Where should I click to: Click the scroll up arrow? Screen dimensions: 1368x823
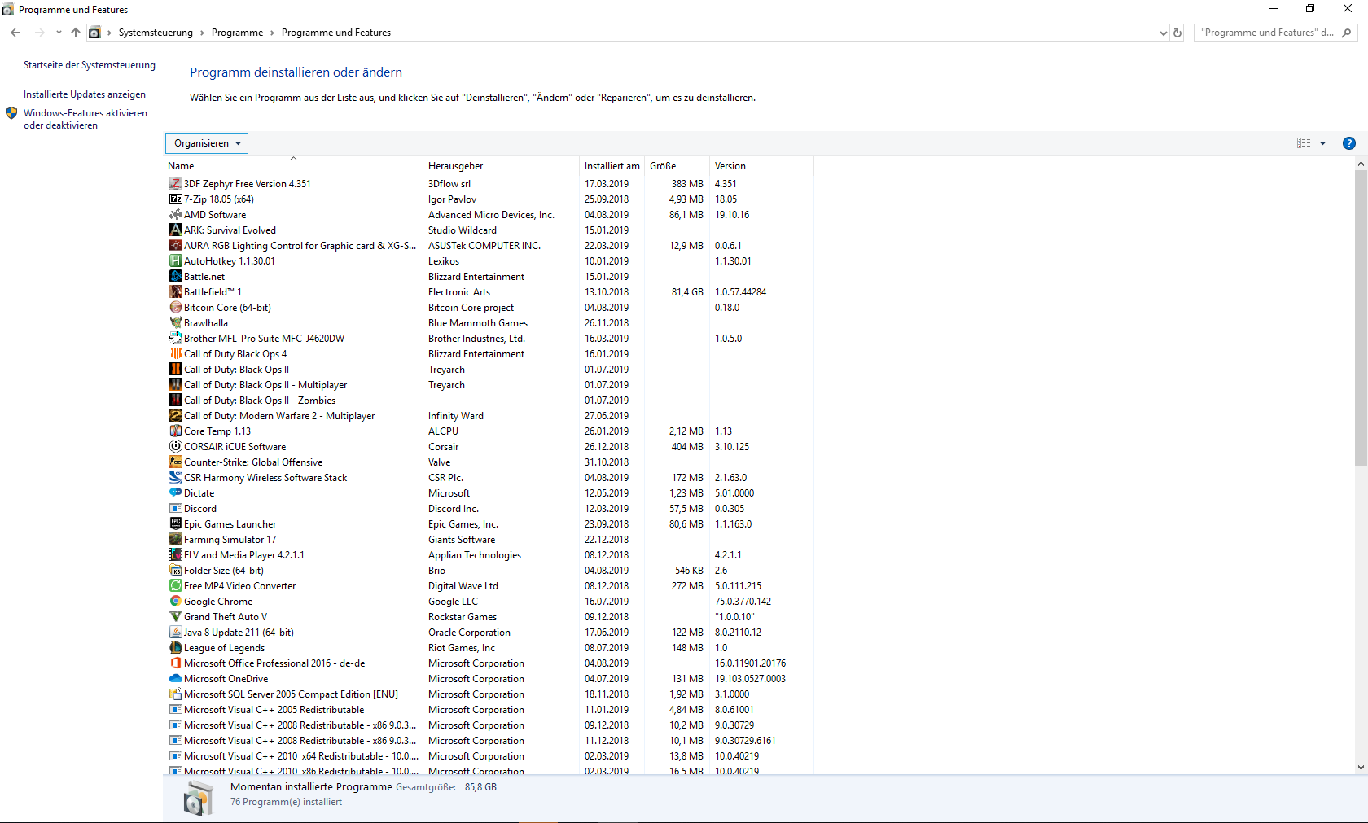1361,164
